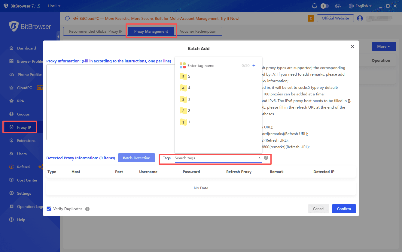Screen dimensions: 402x252
Task: Open the Voucher Redemption tab
Action: (x=198, y=31)
